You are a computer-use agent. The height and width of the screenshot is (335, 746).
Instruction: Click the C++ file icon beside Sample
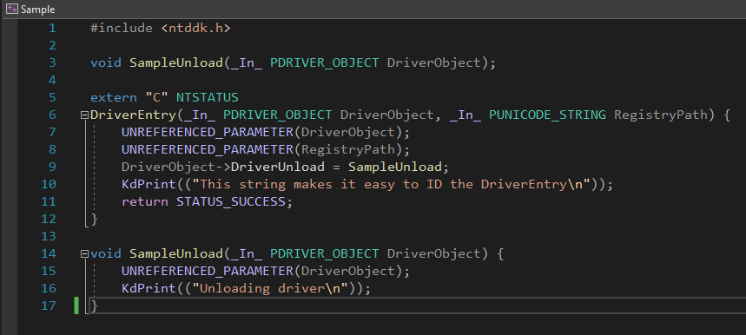(x=12, y=9)
